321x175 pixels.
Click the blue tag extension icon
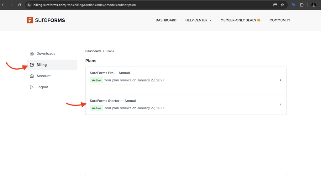click(293, 5)
